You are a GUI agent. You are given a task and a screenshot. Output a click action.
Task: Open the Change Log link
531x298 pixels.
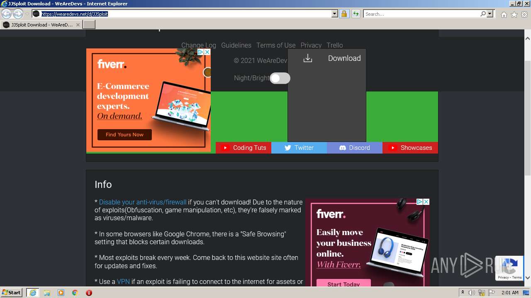pyautogui.click(x=199, y=45)
